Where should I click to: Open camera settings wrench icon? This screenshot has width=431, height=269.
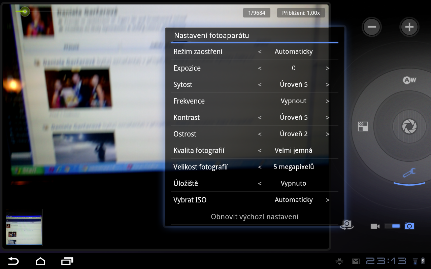click(409, 173)
